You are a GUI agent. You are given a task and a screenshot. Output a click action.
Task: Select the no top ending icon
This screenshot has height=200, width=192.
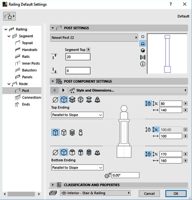(55, 100)
